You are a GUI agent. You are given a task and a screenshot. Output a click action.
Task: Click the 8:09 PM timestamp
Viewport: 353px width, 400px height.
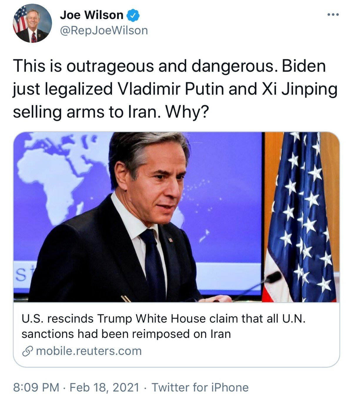pos(36,387)
